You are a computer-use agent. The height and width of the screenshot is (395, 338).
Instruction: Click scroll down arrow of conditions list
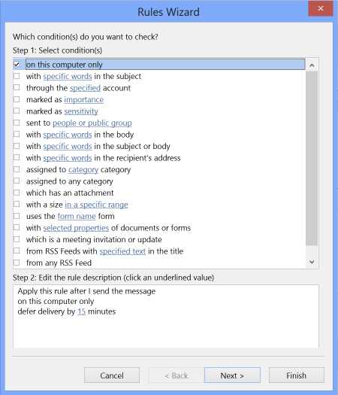[312, 262]
